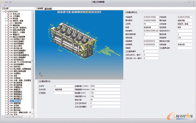Image resolution: width=196 pixels, height=123 pixels.
Task: Open the 基本信息 tab
Action: (x=48, y=9)
